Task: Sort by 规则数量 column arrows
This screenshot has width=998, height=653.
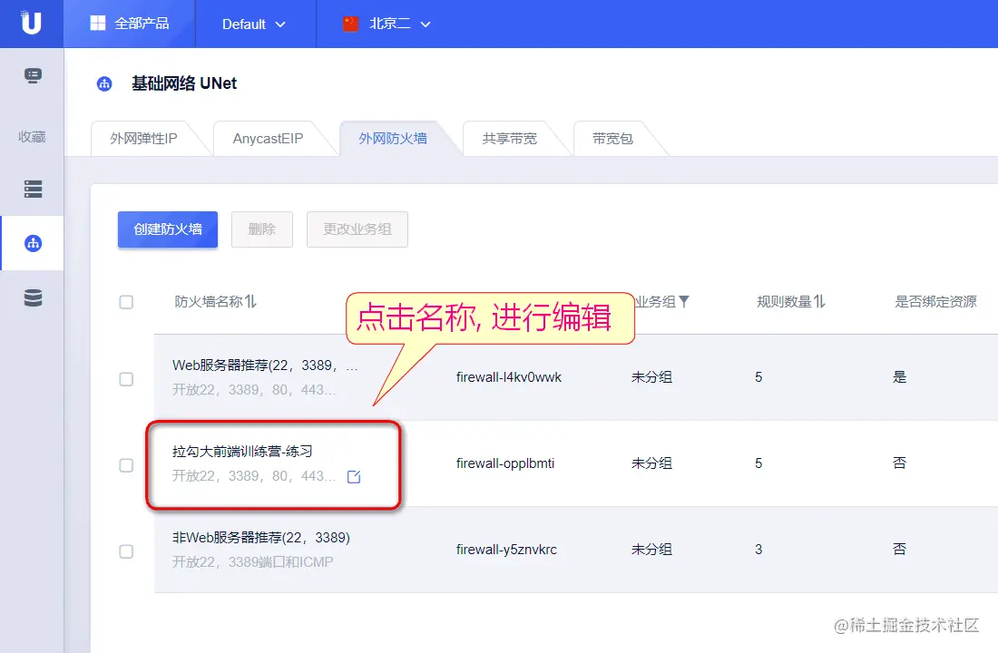Action: [x=820, y=302]
